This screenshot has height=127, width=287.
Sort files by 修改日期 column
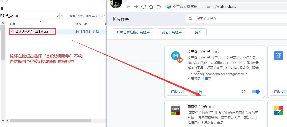(x=81, y=24)
